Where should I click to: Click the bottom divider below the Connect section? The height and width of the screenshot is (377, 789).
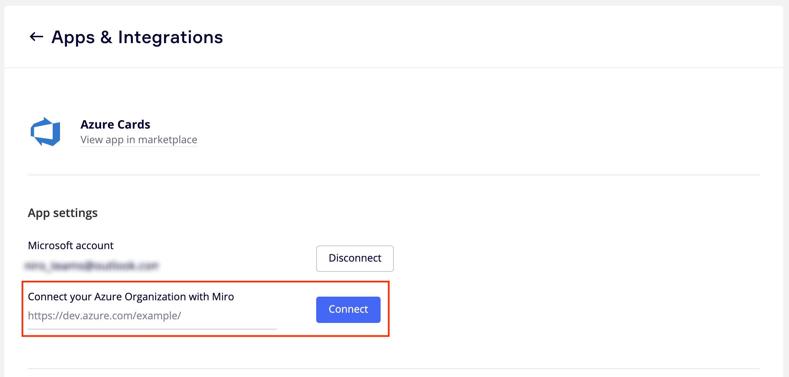(x=393, y=368)
